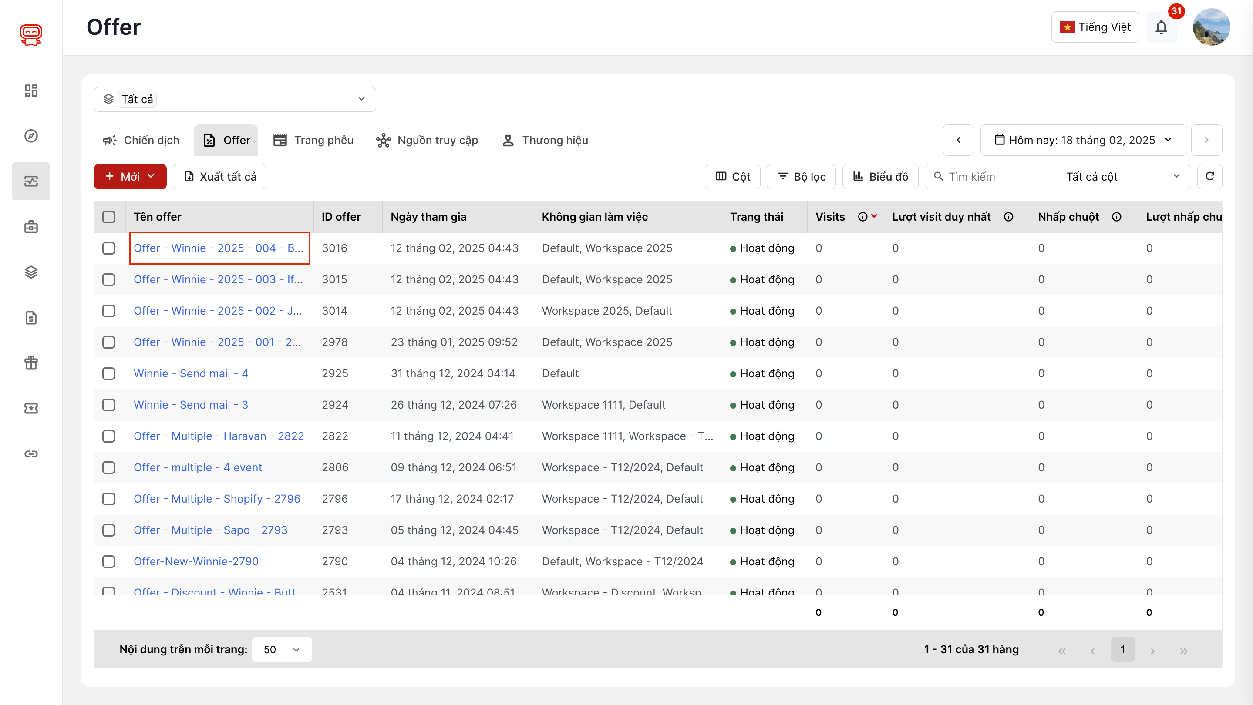Image resolution: width=1253 pixels, height=705 pixels.
Task: Click the dashboard icon in sidebar
Action: [x=31, y=91]
